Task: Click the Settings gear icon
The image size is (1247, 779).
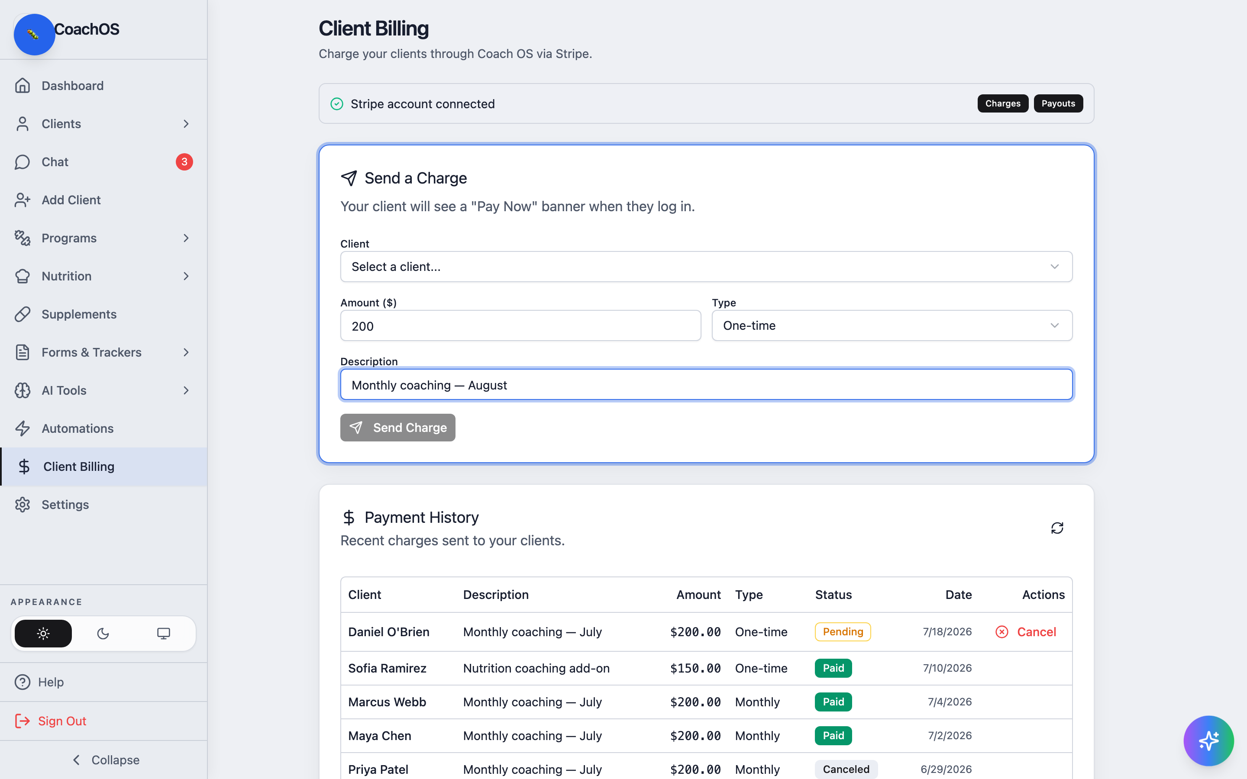Action: pos(22,505)
